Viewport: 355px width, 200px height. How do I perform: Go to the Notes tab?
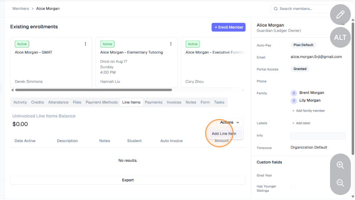pyautogui.click(x=191, y=102)
